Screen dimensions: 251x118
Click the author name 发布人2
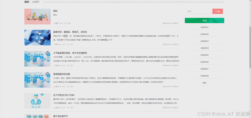click(x=58, y=66)
